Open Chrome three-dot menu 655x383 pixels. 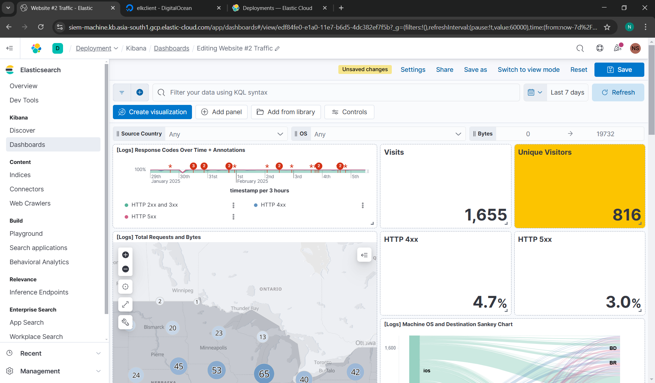[x=645, y=27]
